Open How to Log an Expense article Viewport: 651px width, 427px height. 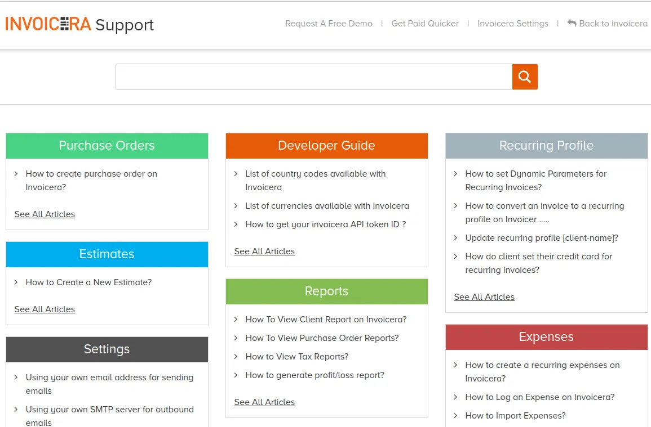pyautogui.click(x=540, y=397)
